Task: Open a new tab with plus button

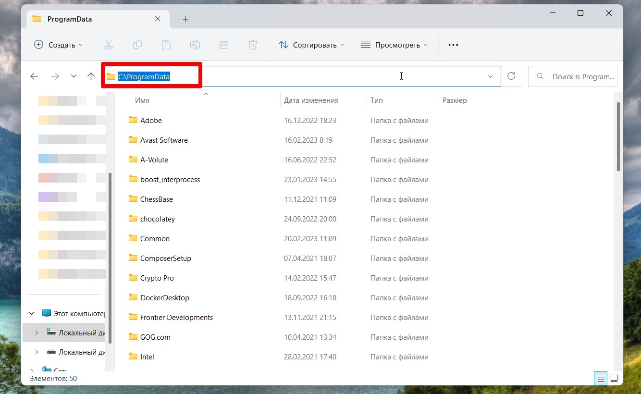Action: [x=185, y=19]
